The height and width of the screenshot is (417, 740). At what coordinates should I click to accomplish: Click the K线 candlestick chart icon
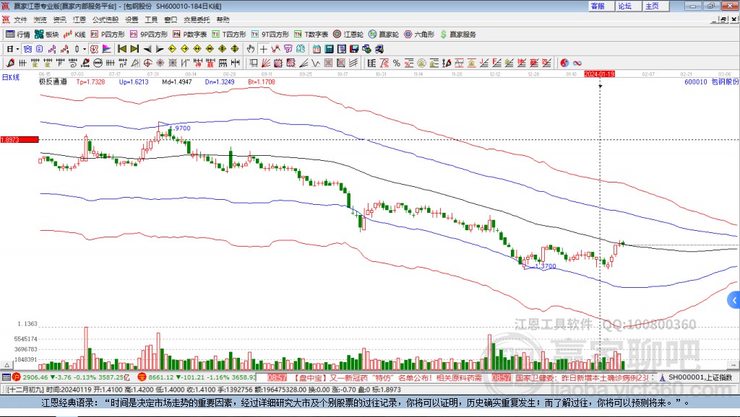point(75,34)
